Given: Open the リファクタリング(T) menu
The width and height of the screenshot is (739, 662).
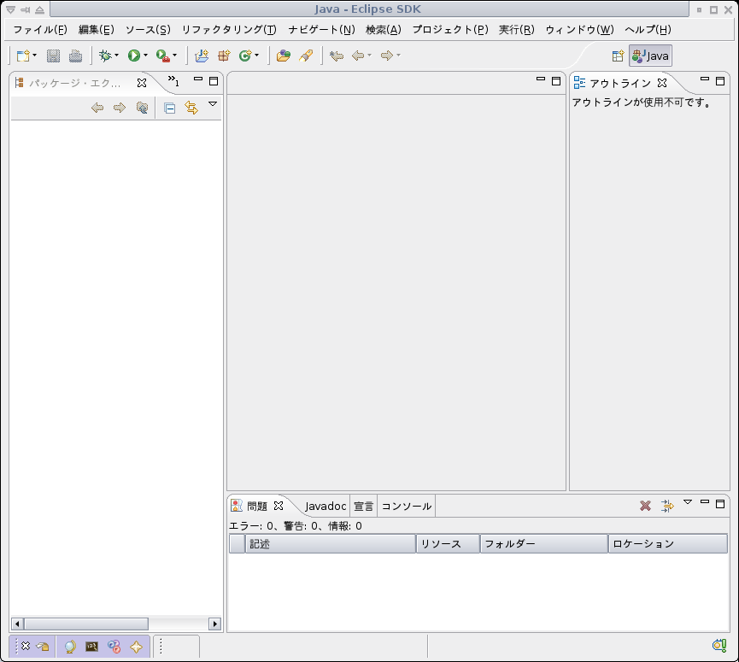Looking at the screenshot, I should point(229,30).
